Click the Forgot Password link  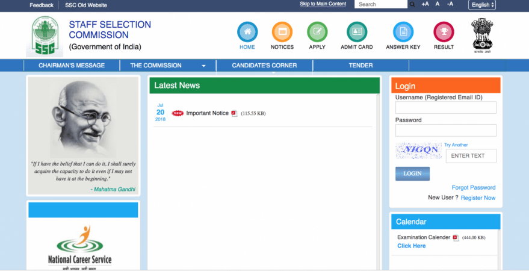click(x=474, y=187)
